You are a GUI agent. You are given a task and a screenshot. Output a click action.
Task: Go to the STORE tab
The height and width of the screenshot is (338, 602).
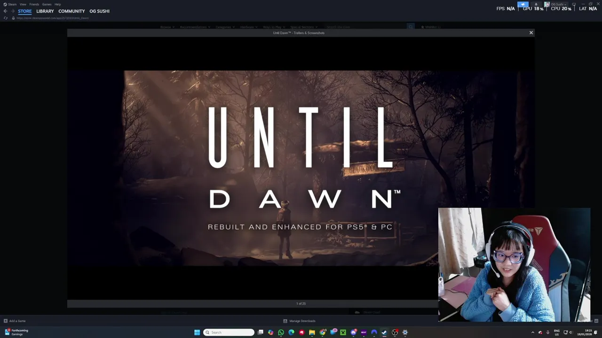[25, 11]
